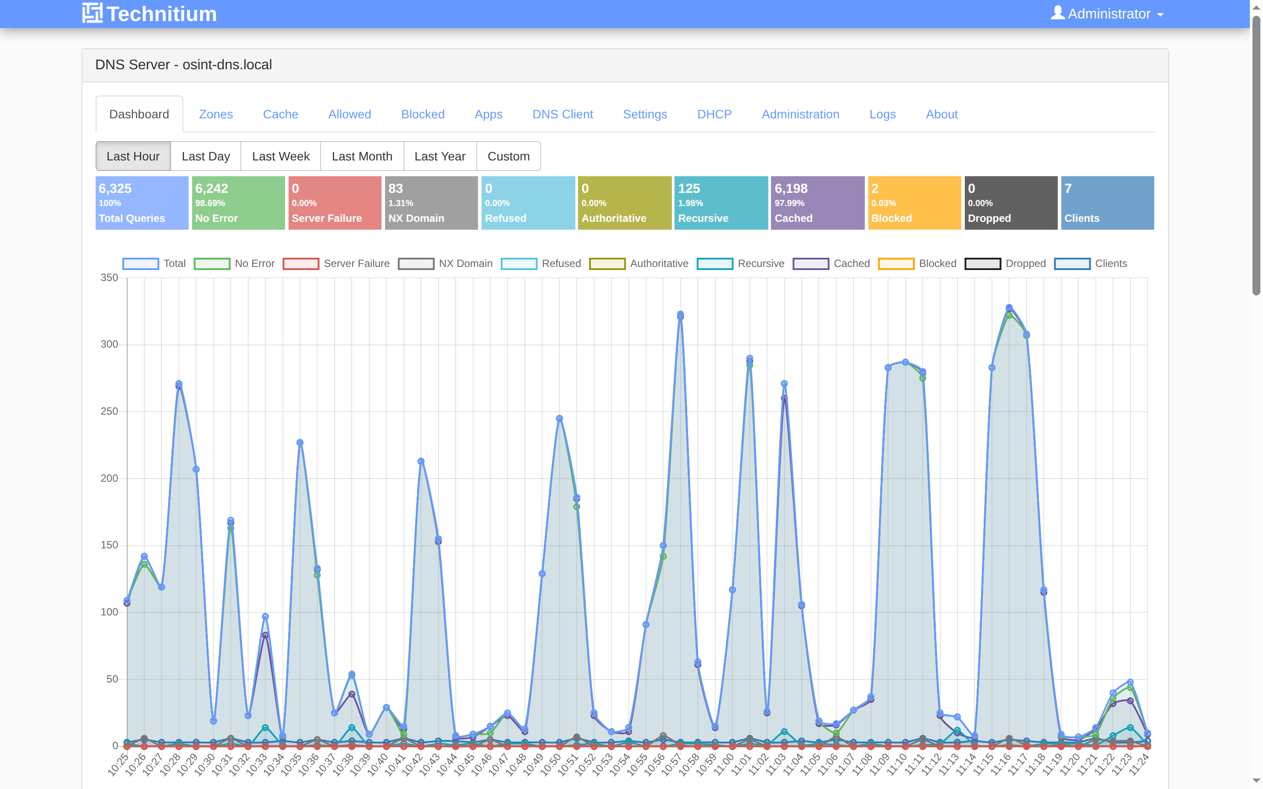Click the scrollbar down arrow
The width and height of the screenshot is (1263, 789).
point(1256,781)
